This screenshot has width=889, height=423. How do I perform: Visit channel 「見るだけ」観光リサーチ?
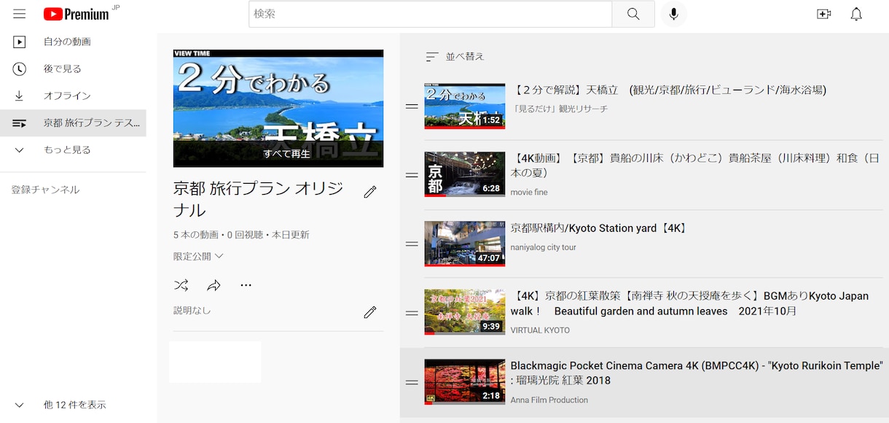559,109
